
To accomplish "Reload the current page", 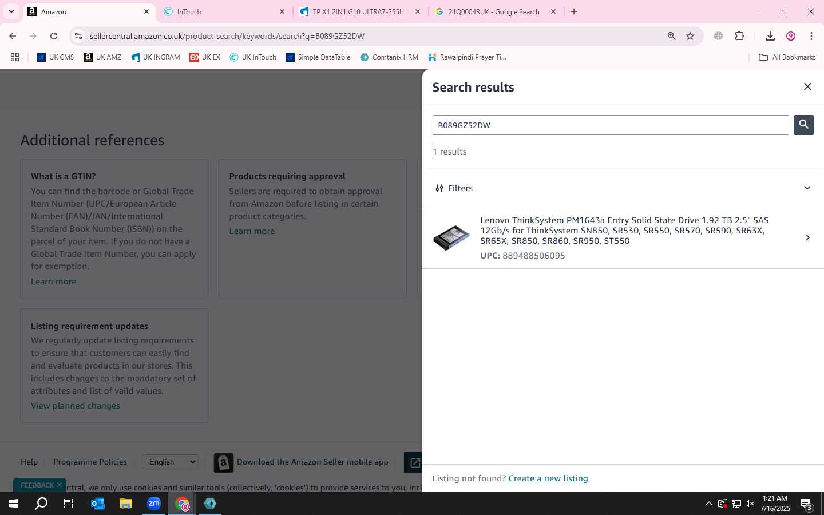I will (x=54, y=36).
